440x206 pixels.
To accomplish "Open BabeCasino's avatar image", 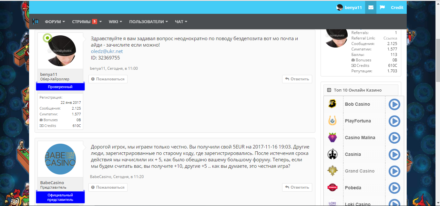I will click(x=60, y=159).
